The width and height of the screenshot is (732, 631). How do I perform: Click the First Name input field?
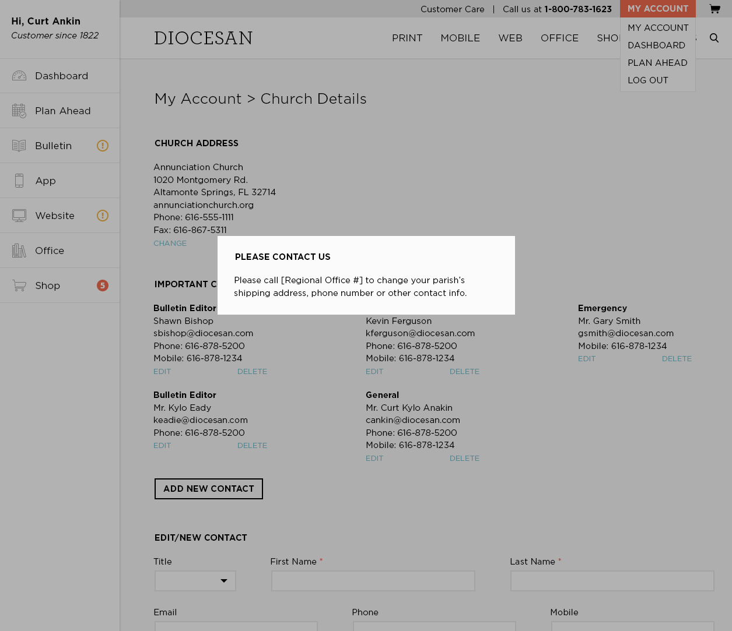tap(373, 581)
